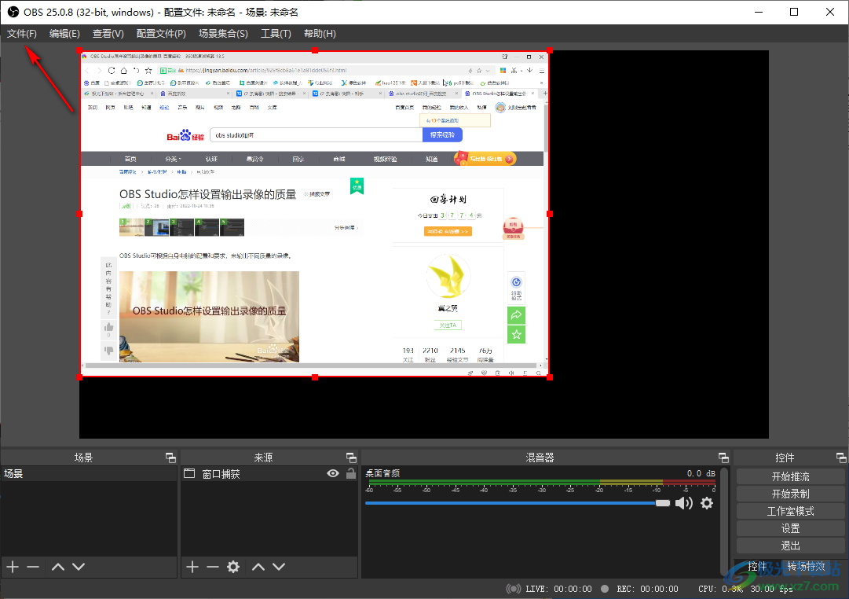Image resolution: width=849 pixels, height=599 pixels.
Task: Close the OBS window
Action: (x=830, y=12)
